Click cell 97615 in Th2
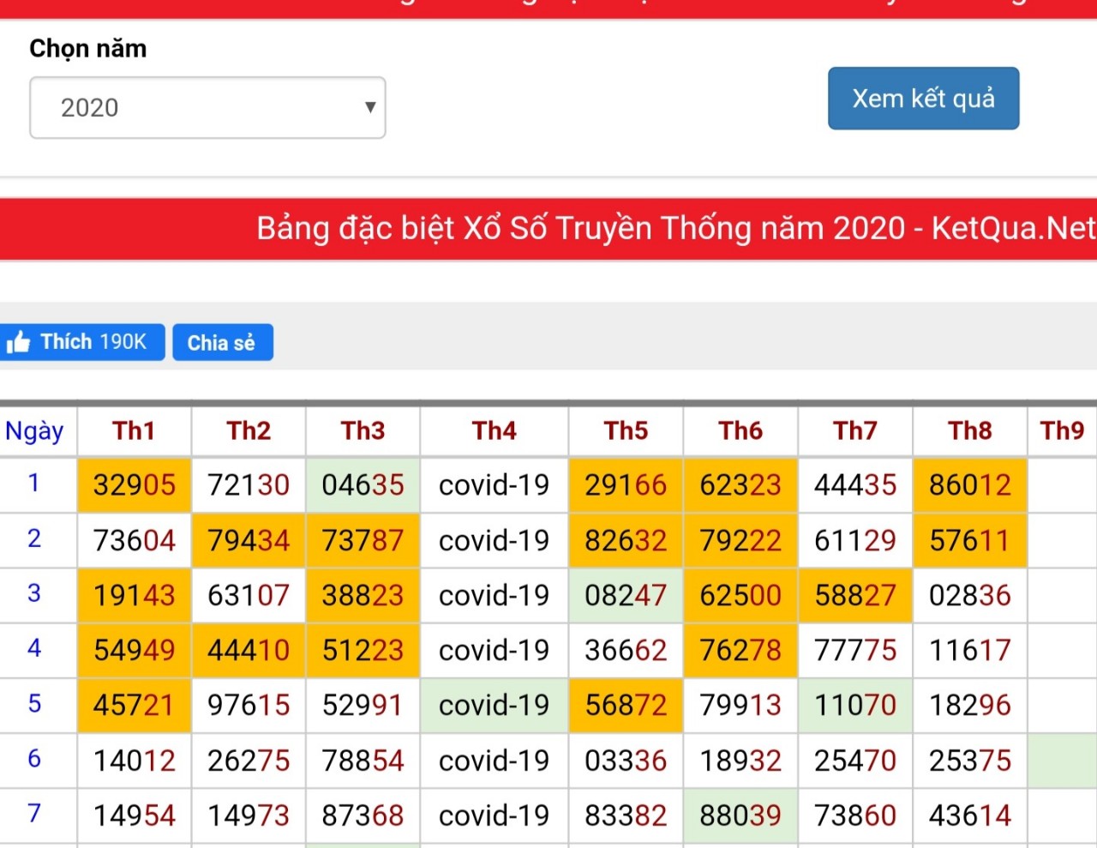The height and width of the screenshot is (848, 1097). (249, 705)
